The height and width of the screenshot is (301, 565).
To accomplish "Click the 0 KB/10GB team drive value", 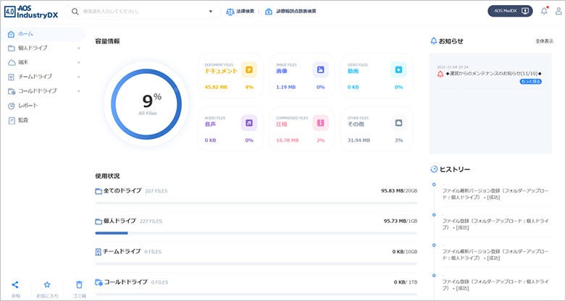I will 405,252.
